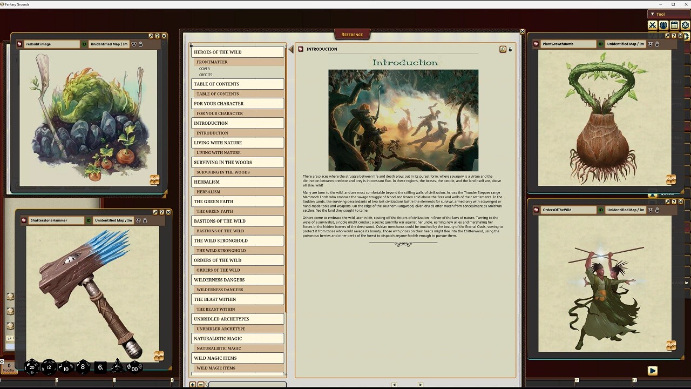The image size is (691, 389).
Task: Open the calendar tool icon
Action: (674, 25)
